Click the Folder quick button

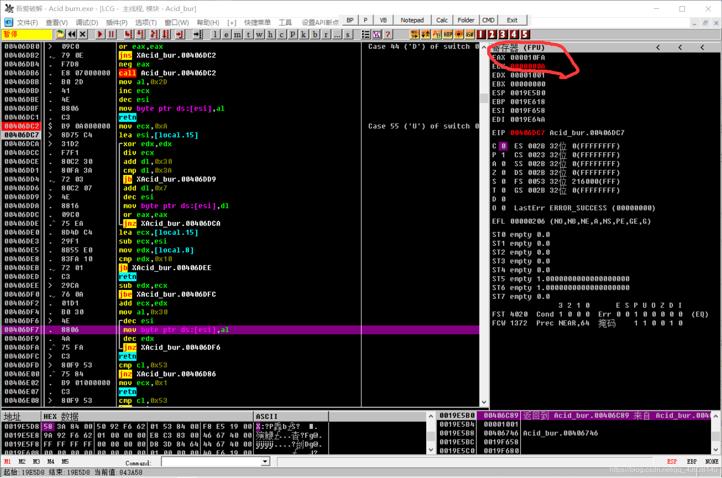pyautogui.click(x=466, y=20)
